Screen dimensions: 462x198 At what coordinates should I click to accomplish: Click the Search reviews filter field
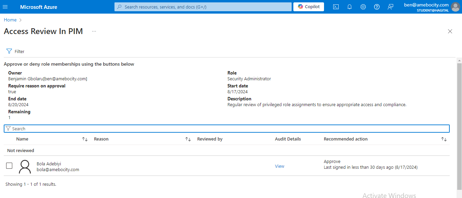(x=227, y=129)
